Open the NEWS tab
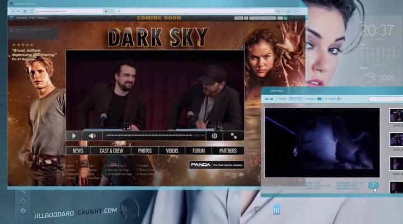This screenshot has height=224, width=403. 78,151
